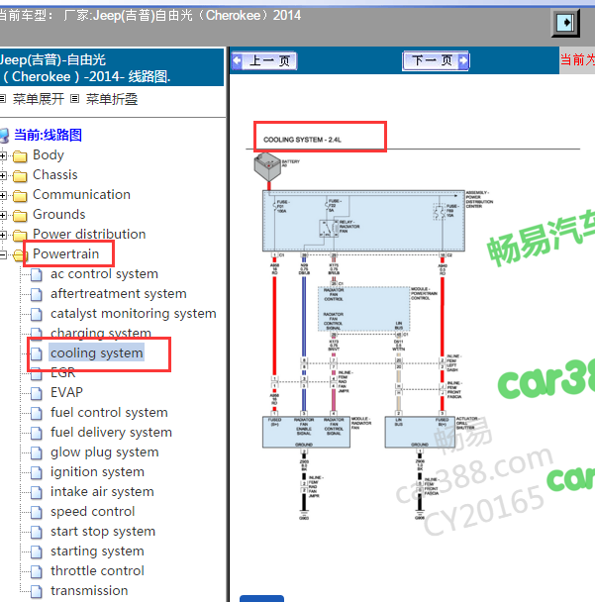Expand the Communication folder plus box

click(2, 195)
